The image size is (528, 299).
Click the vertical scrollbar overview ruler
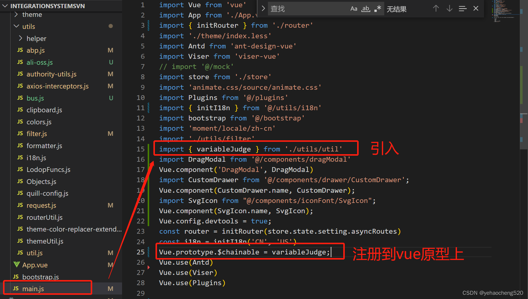(524, 149)
